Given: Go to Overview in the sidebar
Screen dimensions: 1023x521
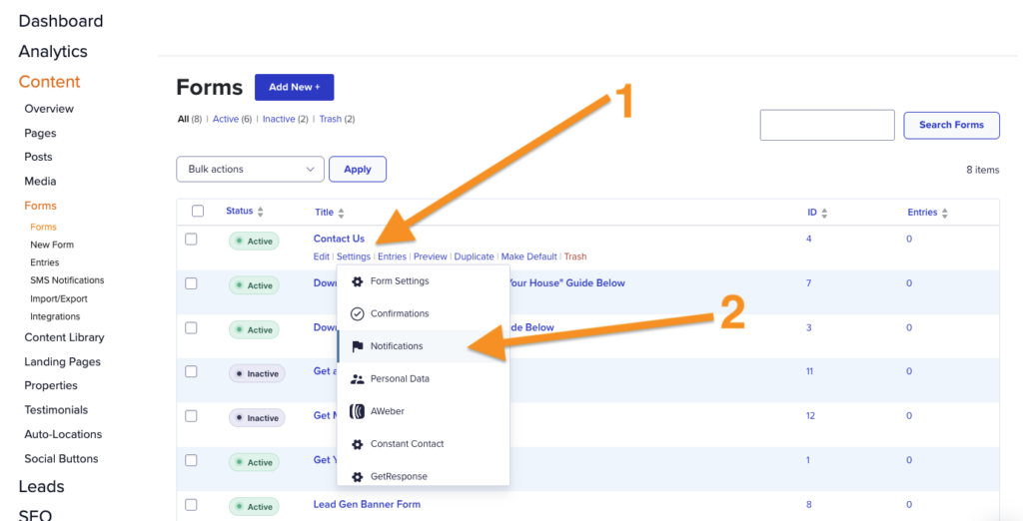Looking at the screenshot, I should 49,109.
